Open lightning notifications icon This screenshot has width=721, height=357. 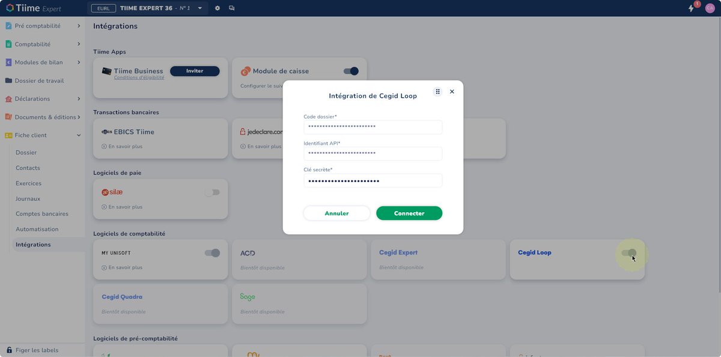click(x=691, y=8)
